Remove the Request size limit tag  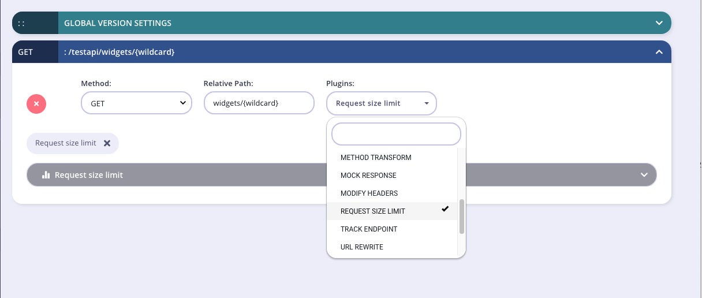107,143
